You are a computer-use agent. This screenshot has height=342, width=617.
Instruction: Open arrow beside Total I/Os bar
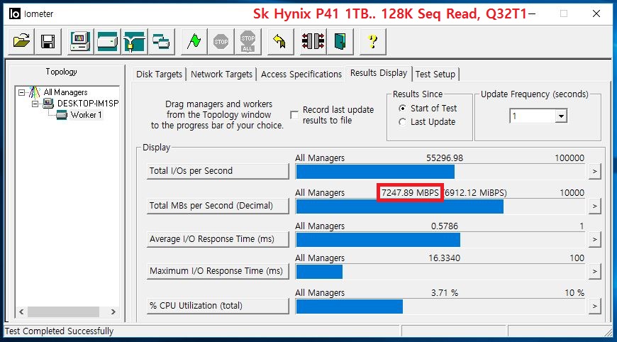click(594, 171)
